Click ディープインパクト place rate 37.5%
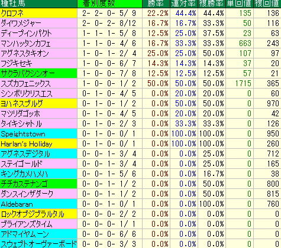The width and height of the screenshot is (281, 248). [214, 33]
